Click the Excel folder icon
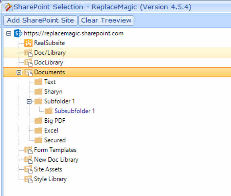This screenshot has width=231, height=196. [38, 131]
